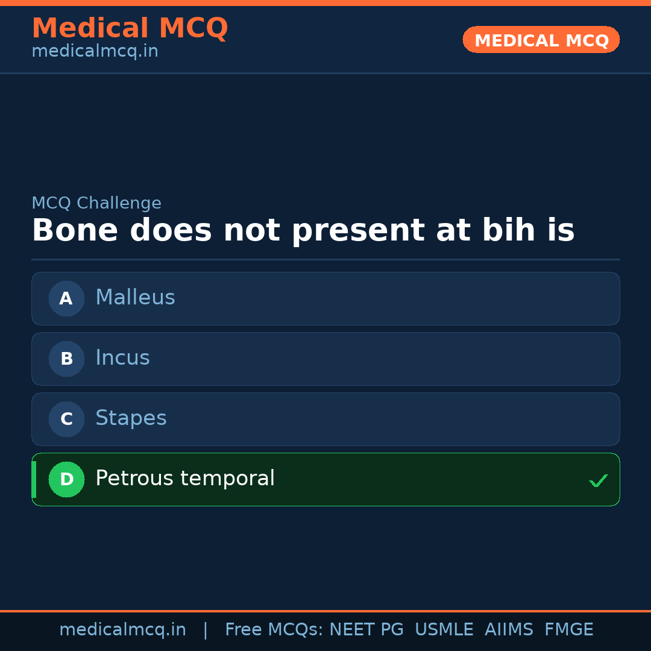This screenshot has width=651, height=651.
Task: Click the Free MCQs footer text
Action: 274,630
